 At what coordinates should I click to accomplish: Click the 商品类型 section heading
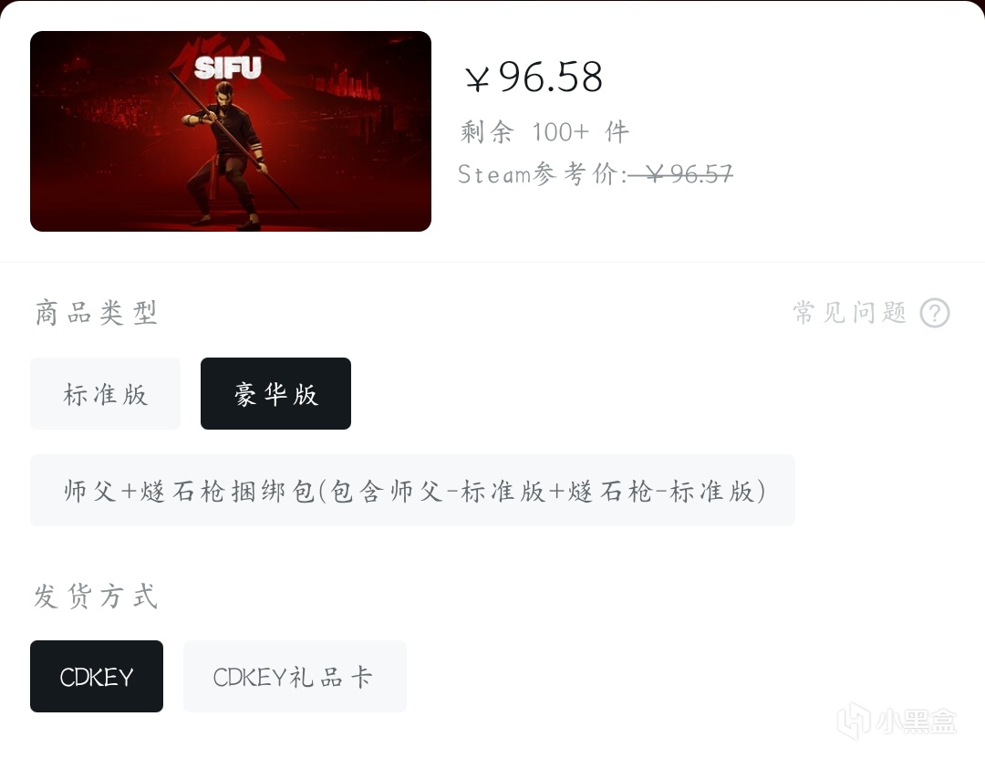pyautogui.click(x=96, y=313)
